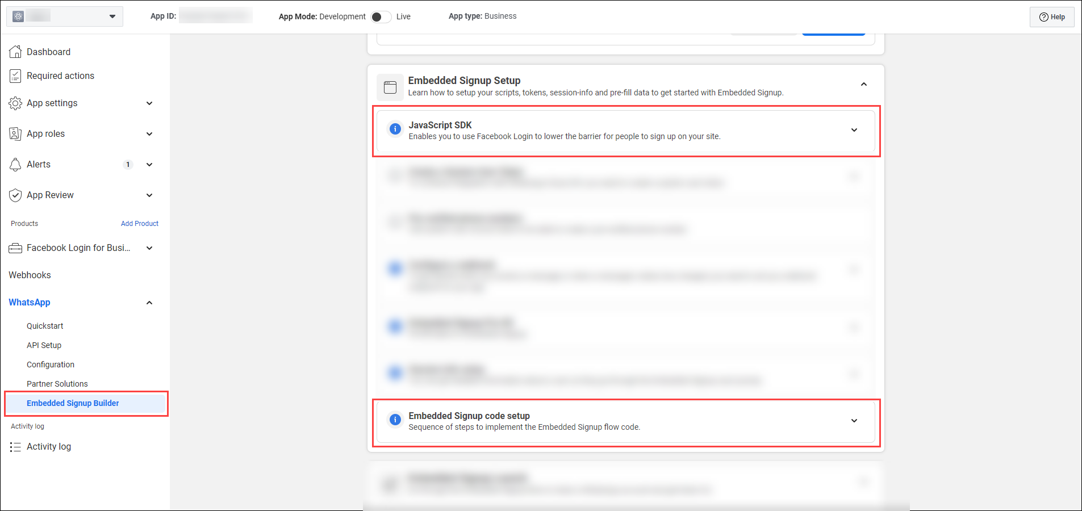Click the Facebook Login briefcase icon

pos(15,248)
